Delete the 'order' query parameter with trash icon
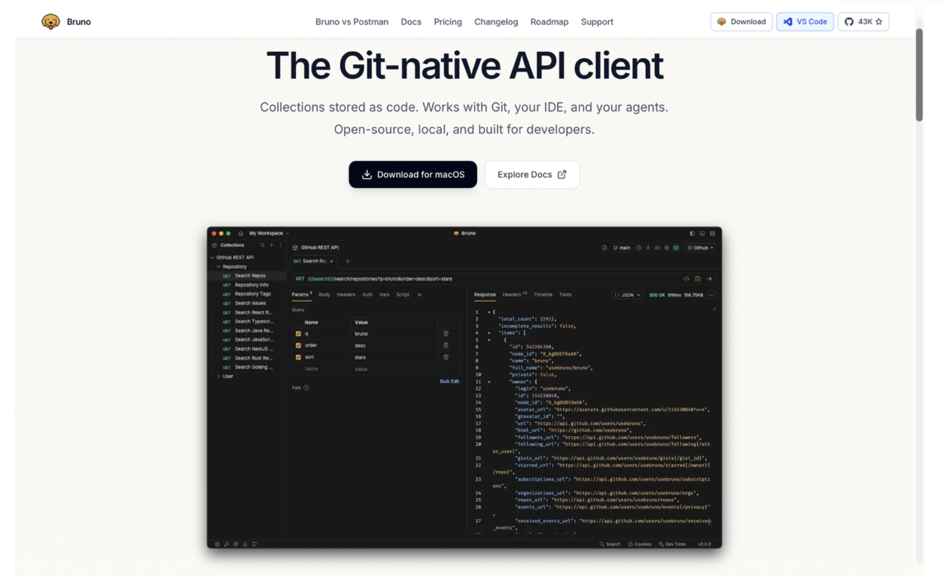This screenshot has height=586, width=946. [446, 345]
